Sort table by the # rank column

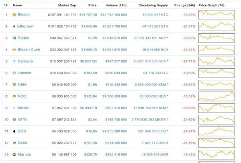pos(6,5)
